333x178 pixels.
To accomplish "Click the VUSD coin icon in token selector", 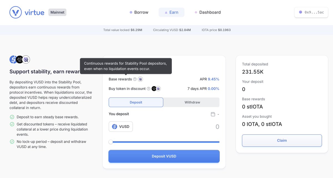I will click(x=115, y=127).
